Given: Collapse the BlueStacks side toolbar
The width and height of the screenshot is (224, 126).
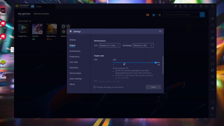Looking at the screenshot, I should pyautogui.click(x=212, y=6).
